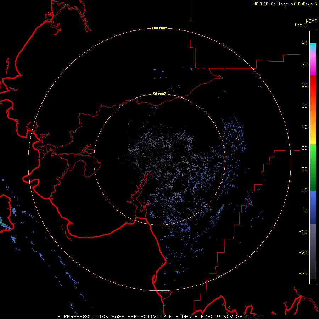
Task: Click the 30 value on color scale
Action: pyautogui.click(x=304, y=148)
